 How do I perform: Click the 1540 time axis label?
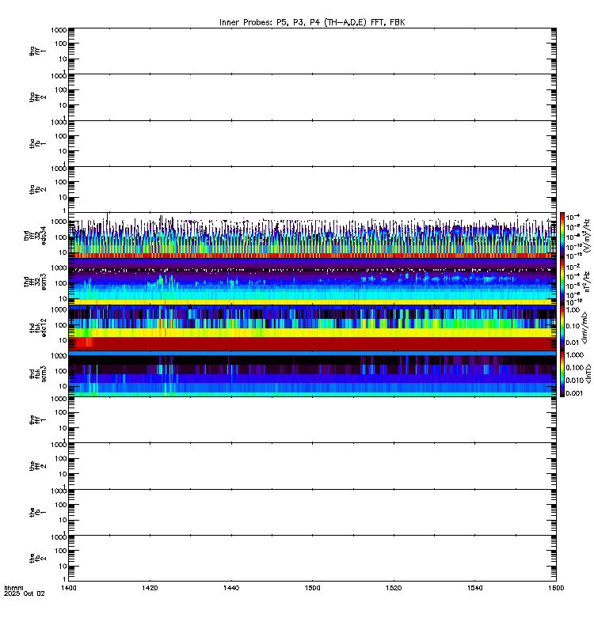pos(474,588)
